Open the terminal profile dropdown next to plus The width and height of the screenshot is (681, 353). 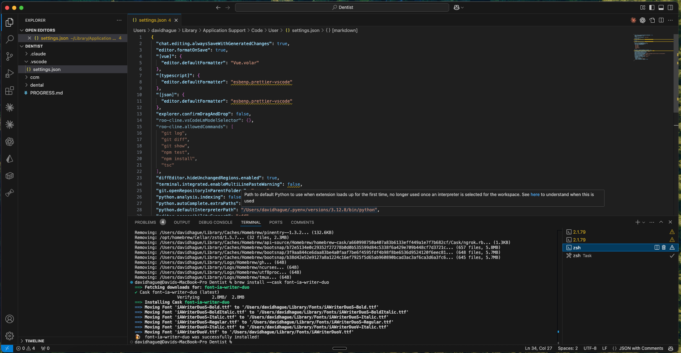[x=644, y=222]
